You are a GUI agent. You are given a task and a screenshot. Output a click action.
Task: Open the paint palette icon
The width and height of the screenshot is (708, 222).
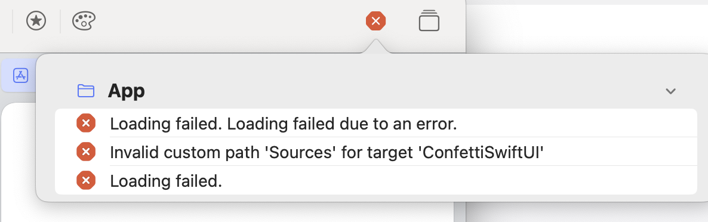click(84, 21)
